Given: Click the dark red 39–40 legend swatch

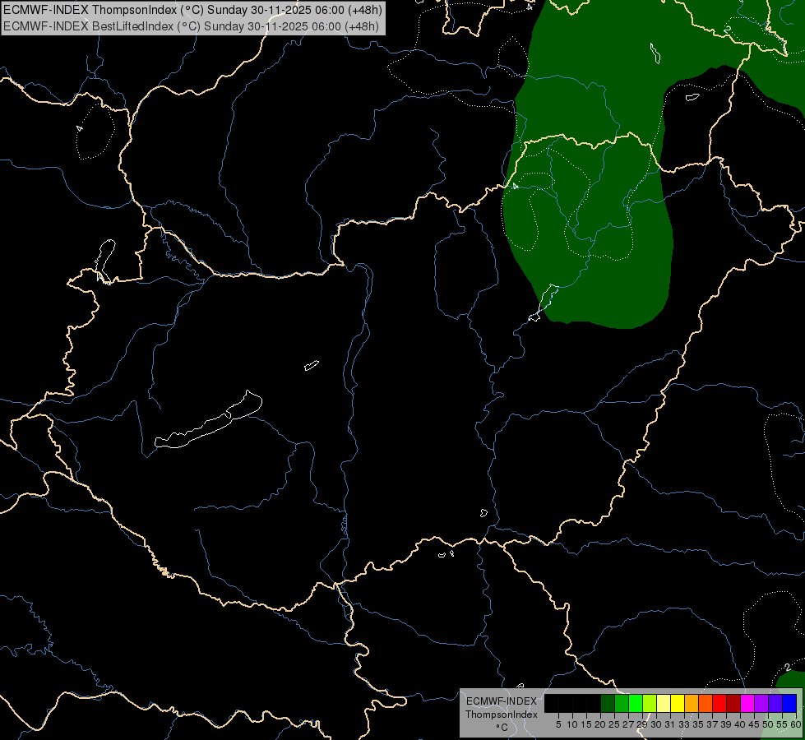Looking at the screenshot, I should pos(733,703).
